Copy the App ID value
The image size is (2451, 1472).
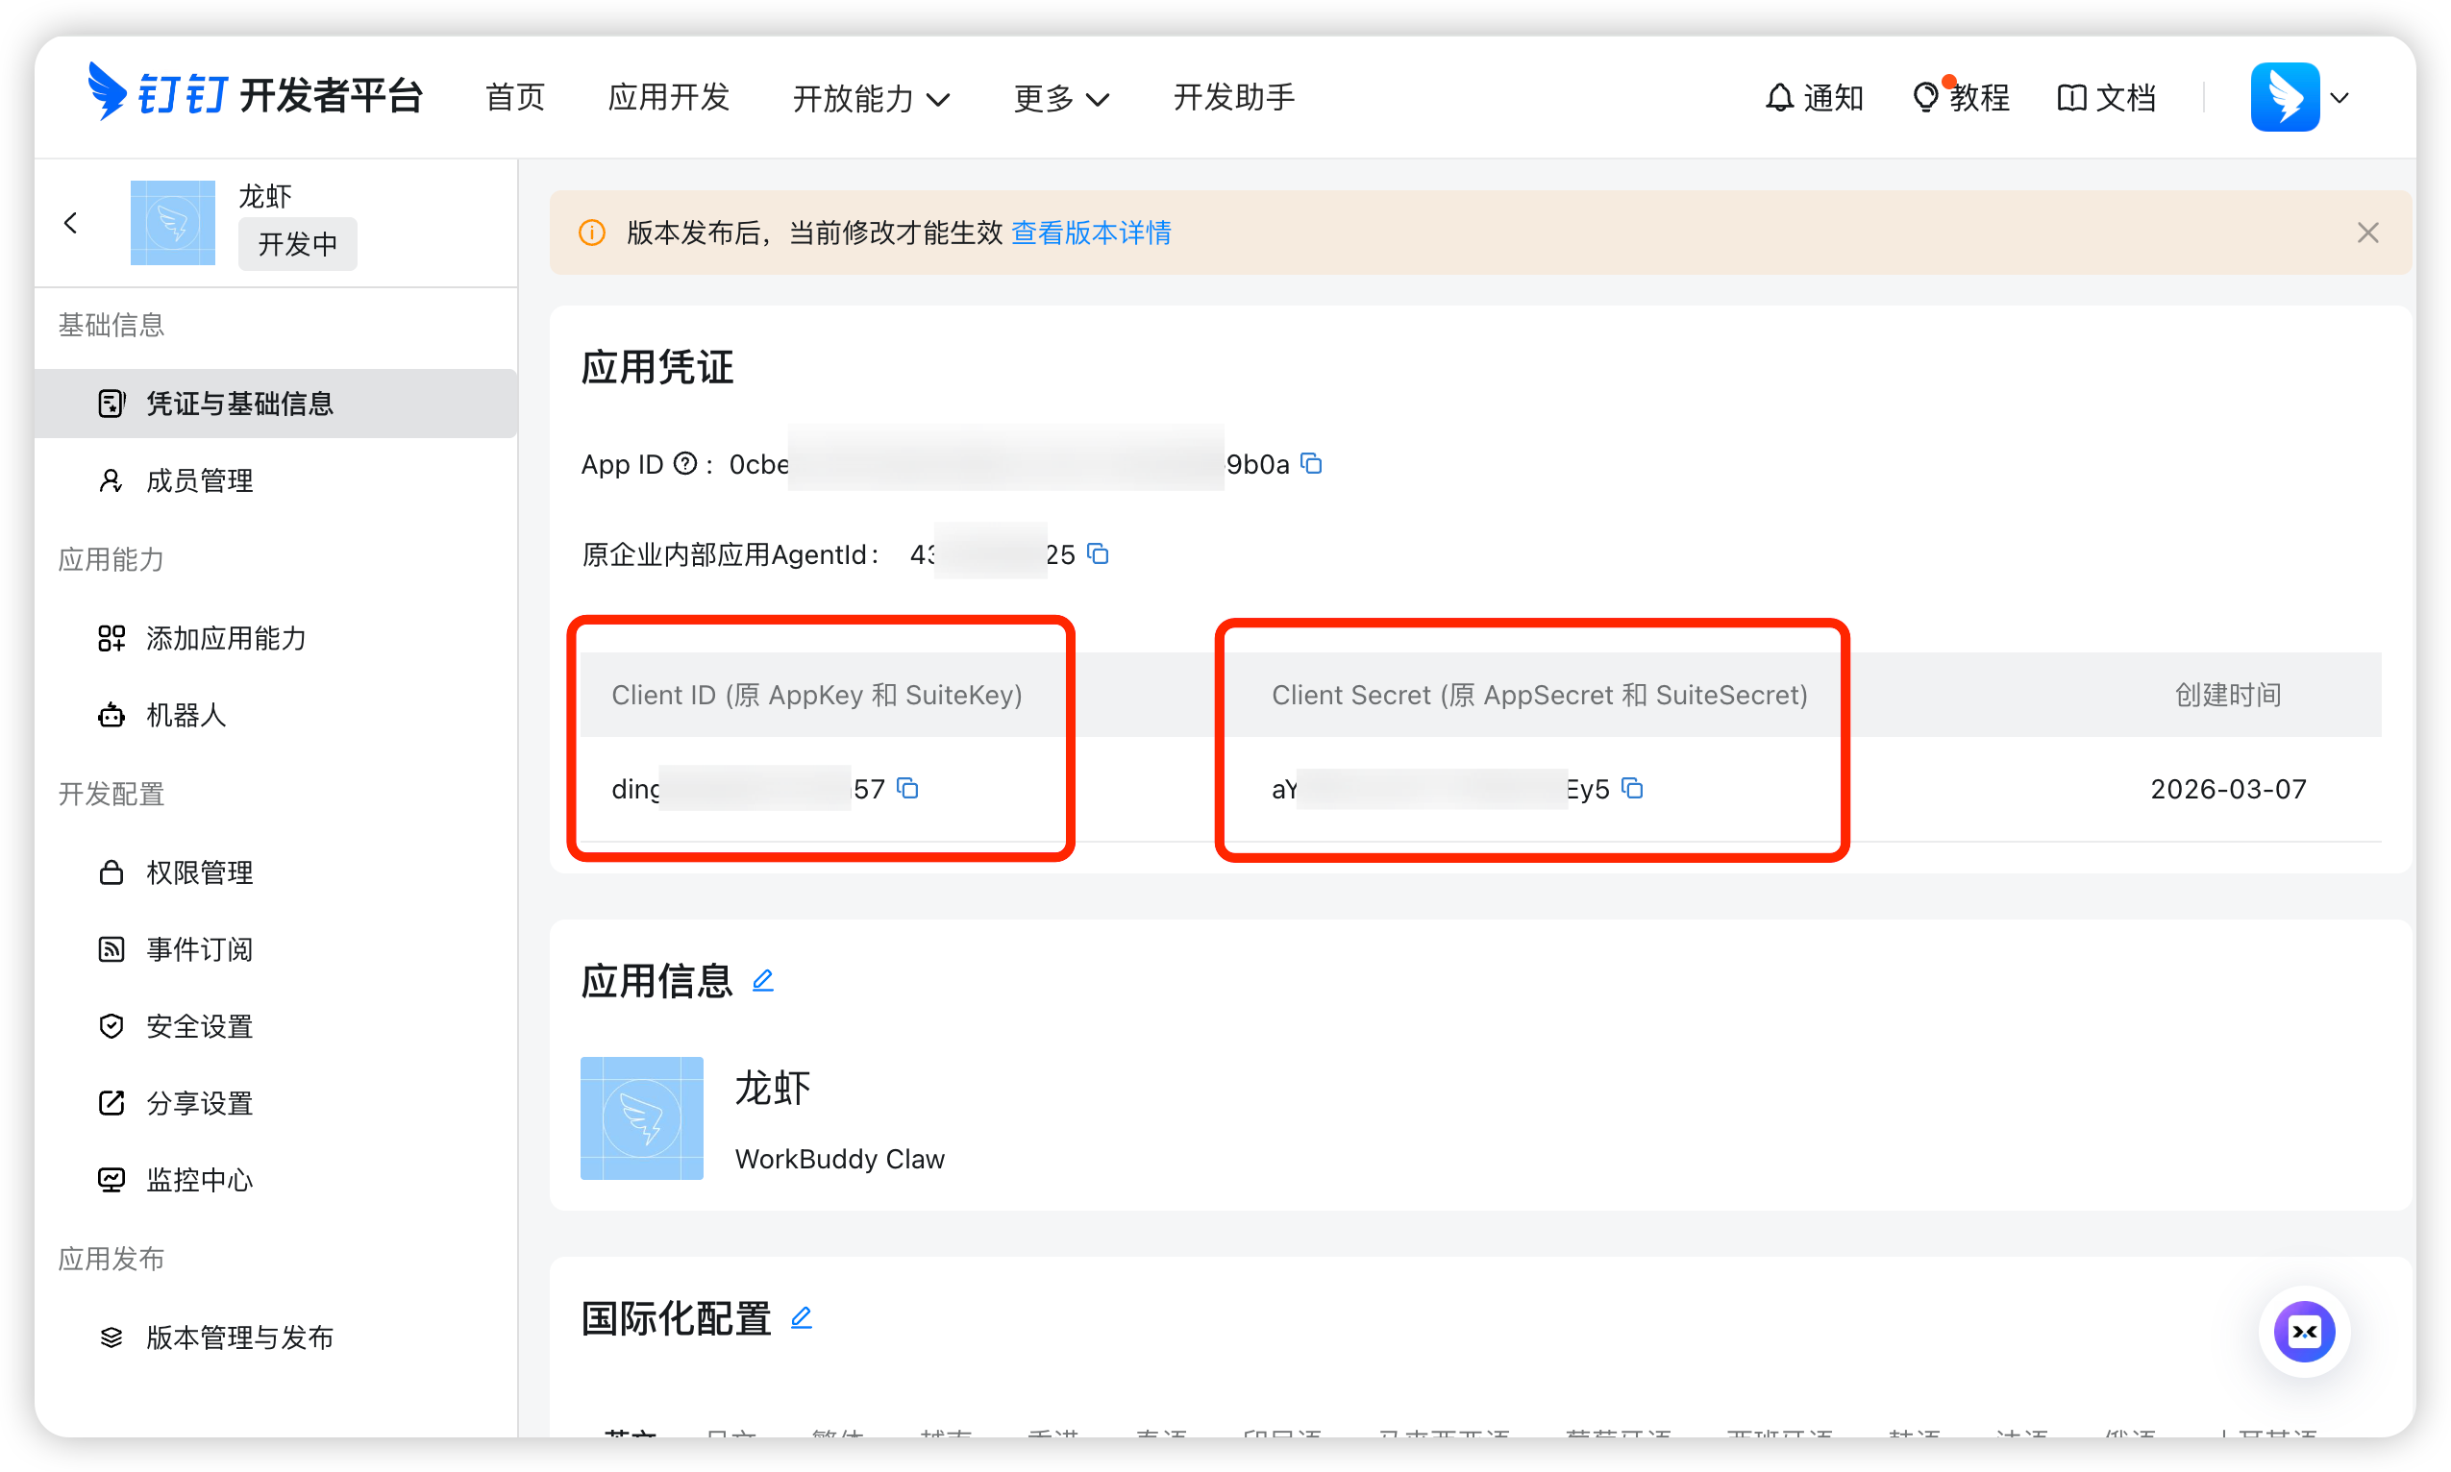(1312, 464)
